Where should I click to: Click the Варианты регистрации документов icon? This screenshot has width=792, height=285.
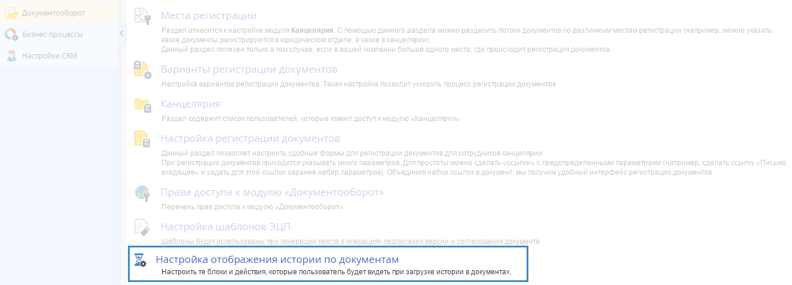(x=143, y=70)
